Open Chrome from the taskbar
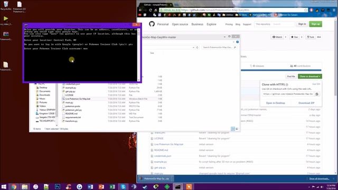 [x=14, y=187]
